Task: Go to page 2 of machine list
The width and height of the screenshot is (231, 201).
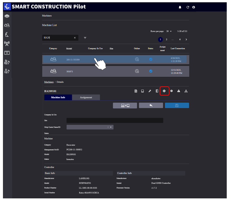Action: [166, 39]
